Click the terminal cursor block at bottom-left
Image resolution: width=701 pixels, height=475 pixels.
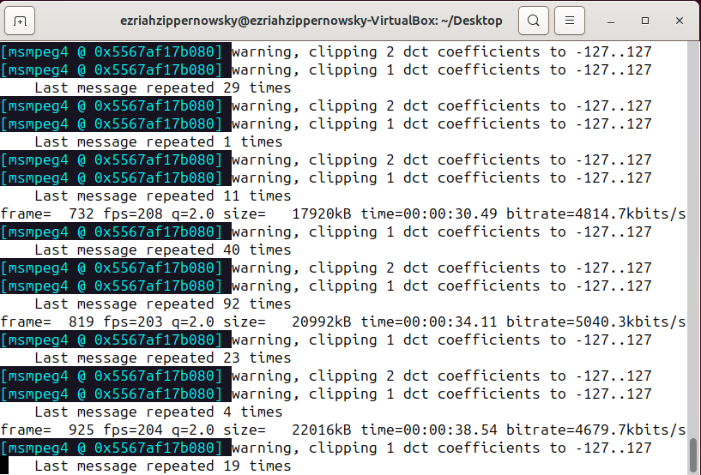click(4, 466)
